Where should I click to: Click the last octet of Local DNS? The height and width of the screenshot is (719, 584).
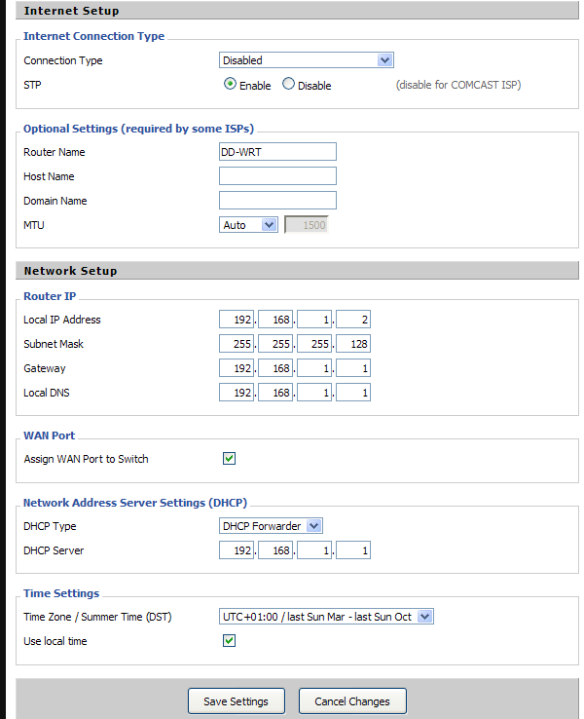pyautogui.click(x=353, y=392)
